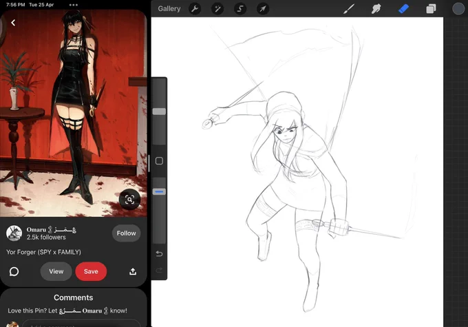Tap the split view divider handle
The image size is (468, 327).
(149, 163)
